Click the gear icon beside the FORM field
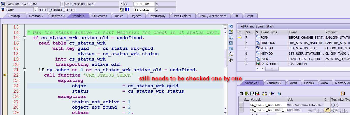 click(x=3, y=10)
